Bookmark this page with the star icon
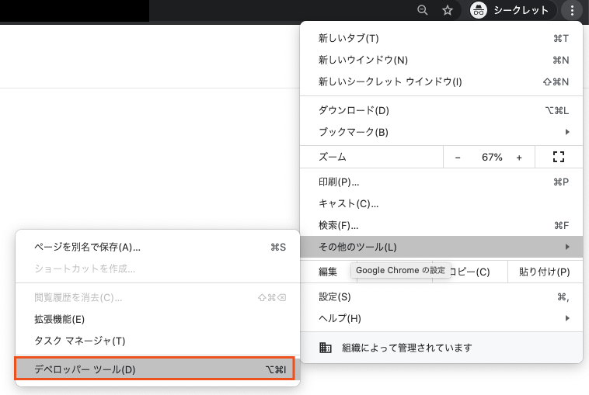Image resolution: width=589 pixels, height=395 pixels. [x=447, y=10]
